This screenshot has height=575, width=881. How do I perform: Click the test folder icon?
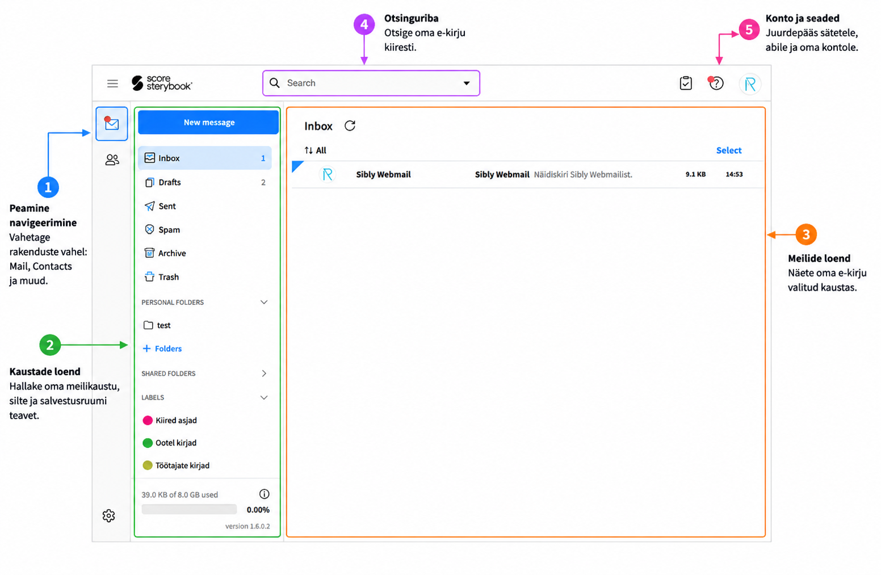tap(148, 325)
